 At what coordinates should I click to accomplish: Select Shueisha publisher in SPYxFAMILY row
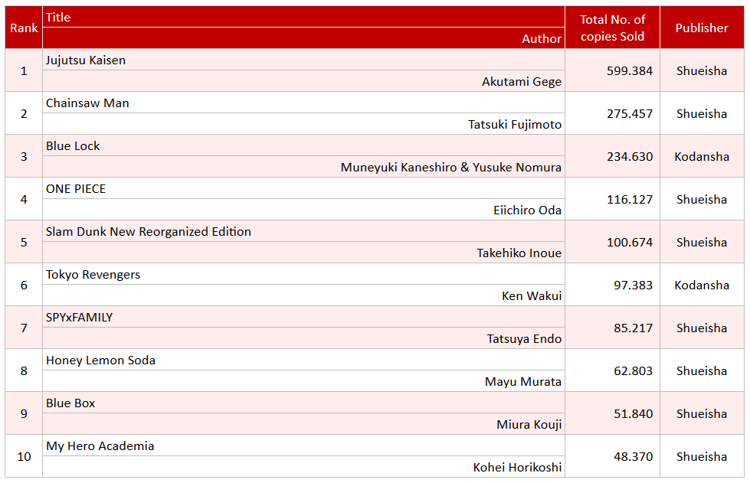pyautogui.click(x=702, y=328)
